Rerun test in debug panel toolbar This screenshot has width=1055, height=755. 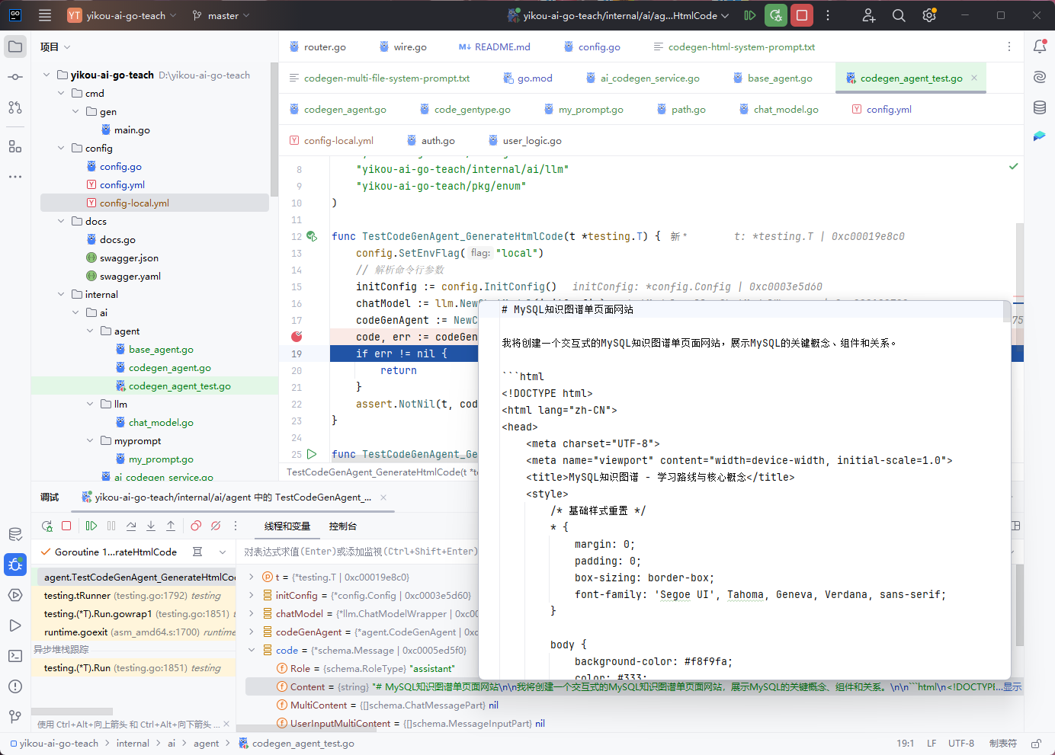[47, 526]
